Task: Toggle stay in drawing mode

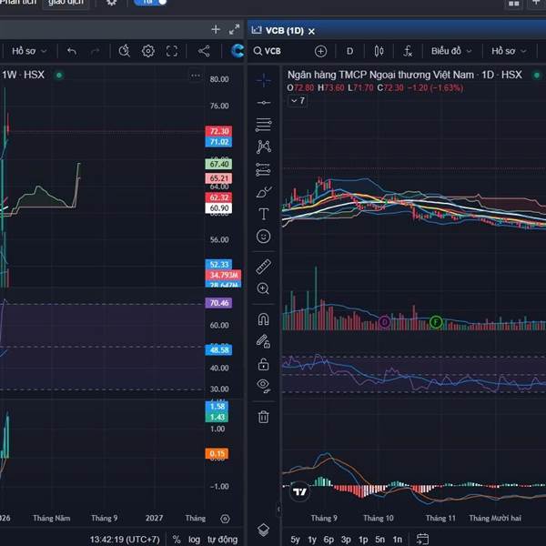Action: coord(263,341)
